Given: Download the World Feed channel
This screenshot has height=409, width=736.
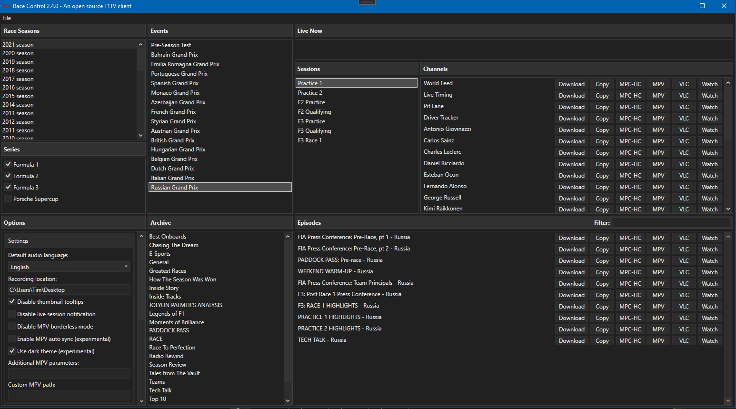Looking at the screenshot, I should coord(572,84).
